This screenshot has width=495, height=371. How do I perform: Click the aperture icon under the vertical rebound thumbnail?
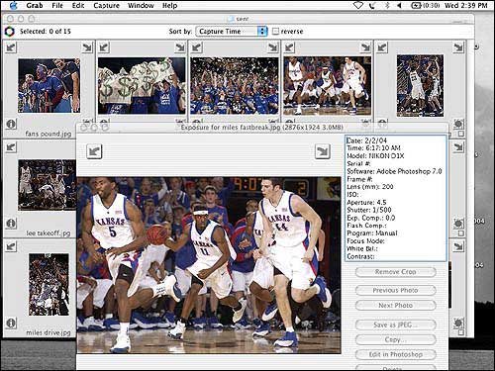[458, 124]
